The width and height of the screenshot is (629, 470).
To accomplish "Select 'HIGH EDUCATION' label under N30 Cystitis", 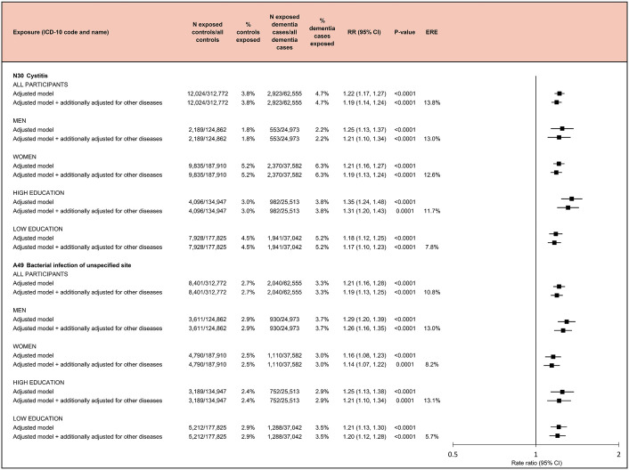I will tap(38, 193).
